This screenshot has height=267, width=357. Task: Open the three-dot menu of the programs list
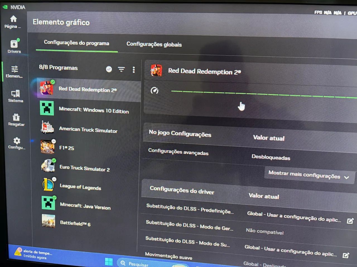pyautogui.click(x=134, y=70)
